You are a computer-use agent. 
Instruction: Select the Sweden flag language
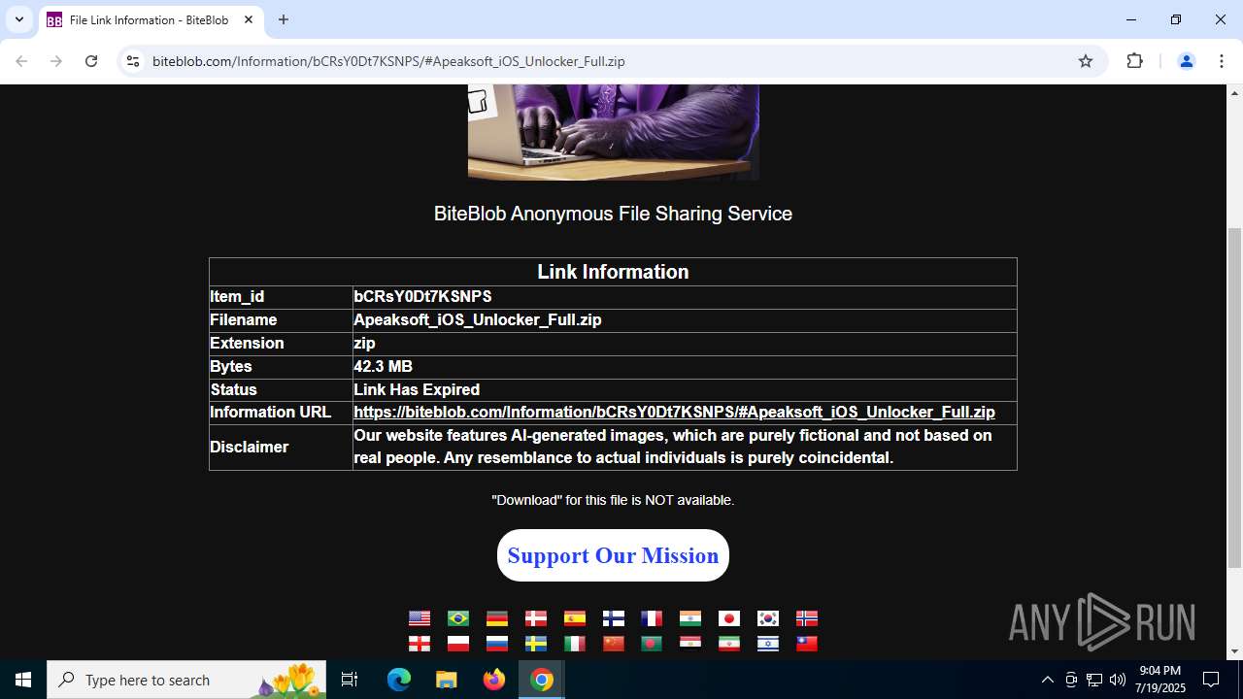pos(536,644)
